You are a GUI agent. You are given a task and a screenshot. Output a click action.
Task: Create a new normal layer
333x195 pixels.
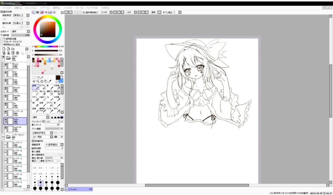pos(4,49)
